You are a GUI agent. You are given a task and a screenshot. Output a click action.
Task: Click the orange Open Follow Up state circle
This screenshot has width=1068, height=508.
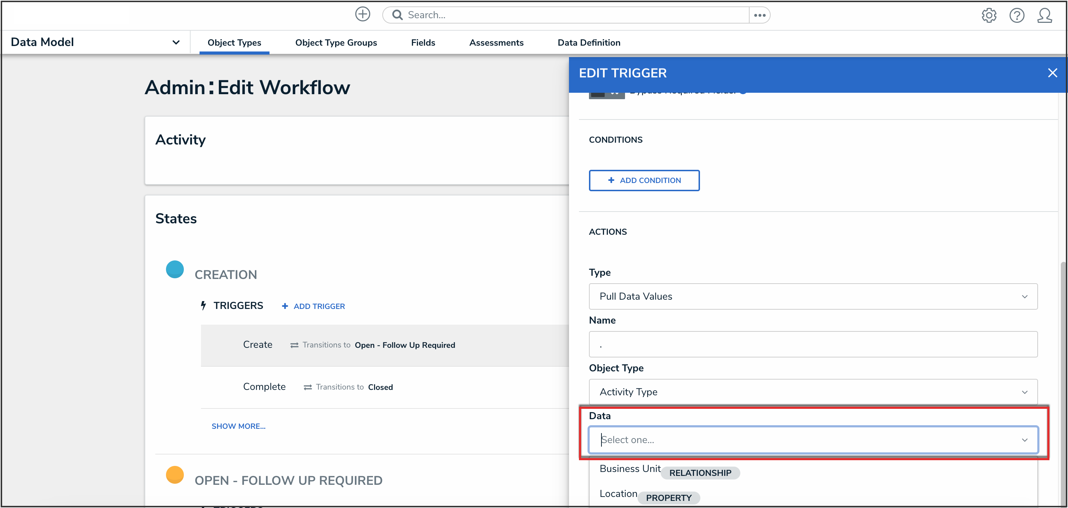175,475
